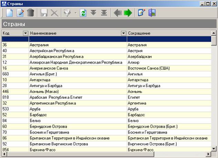This screenshot has height=158, width=218.
Task: Click the code cell 533
Action: pyautogui.click(x=15, y=109)
